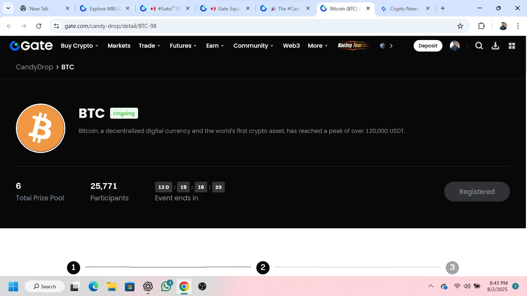Expand the Trade menu
Image resolution: width=527 pixels, height=296 pixels.
click(x=149, y=46)
